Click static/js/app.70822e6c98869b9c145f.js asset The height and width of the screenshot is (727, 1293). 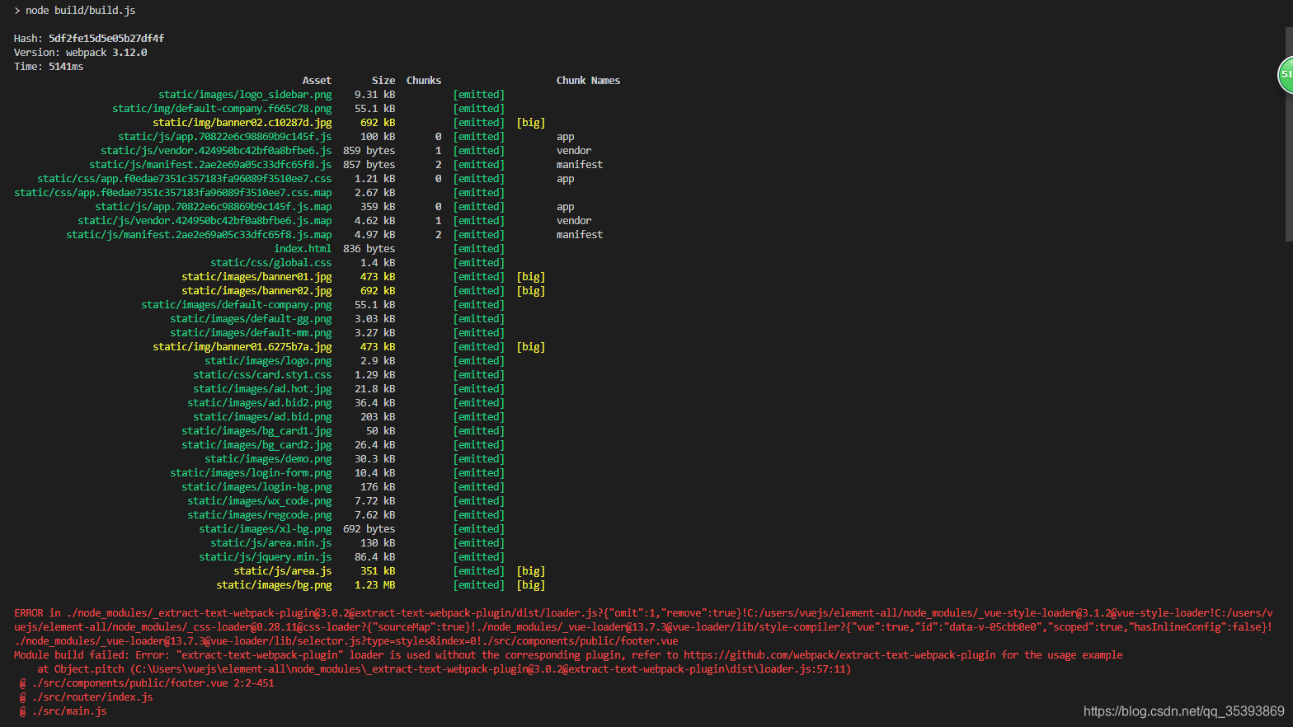(224, 137)
